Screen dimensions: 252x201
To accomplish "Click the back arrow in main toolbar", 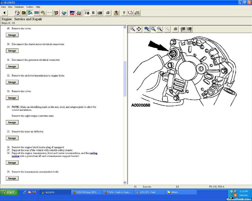I will pyautogui.click(x=5, y=13).
